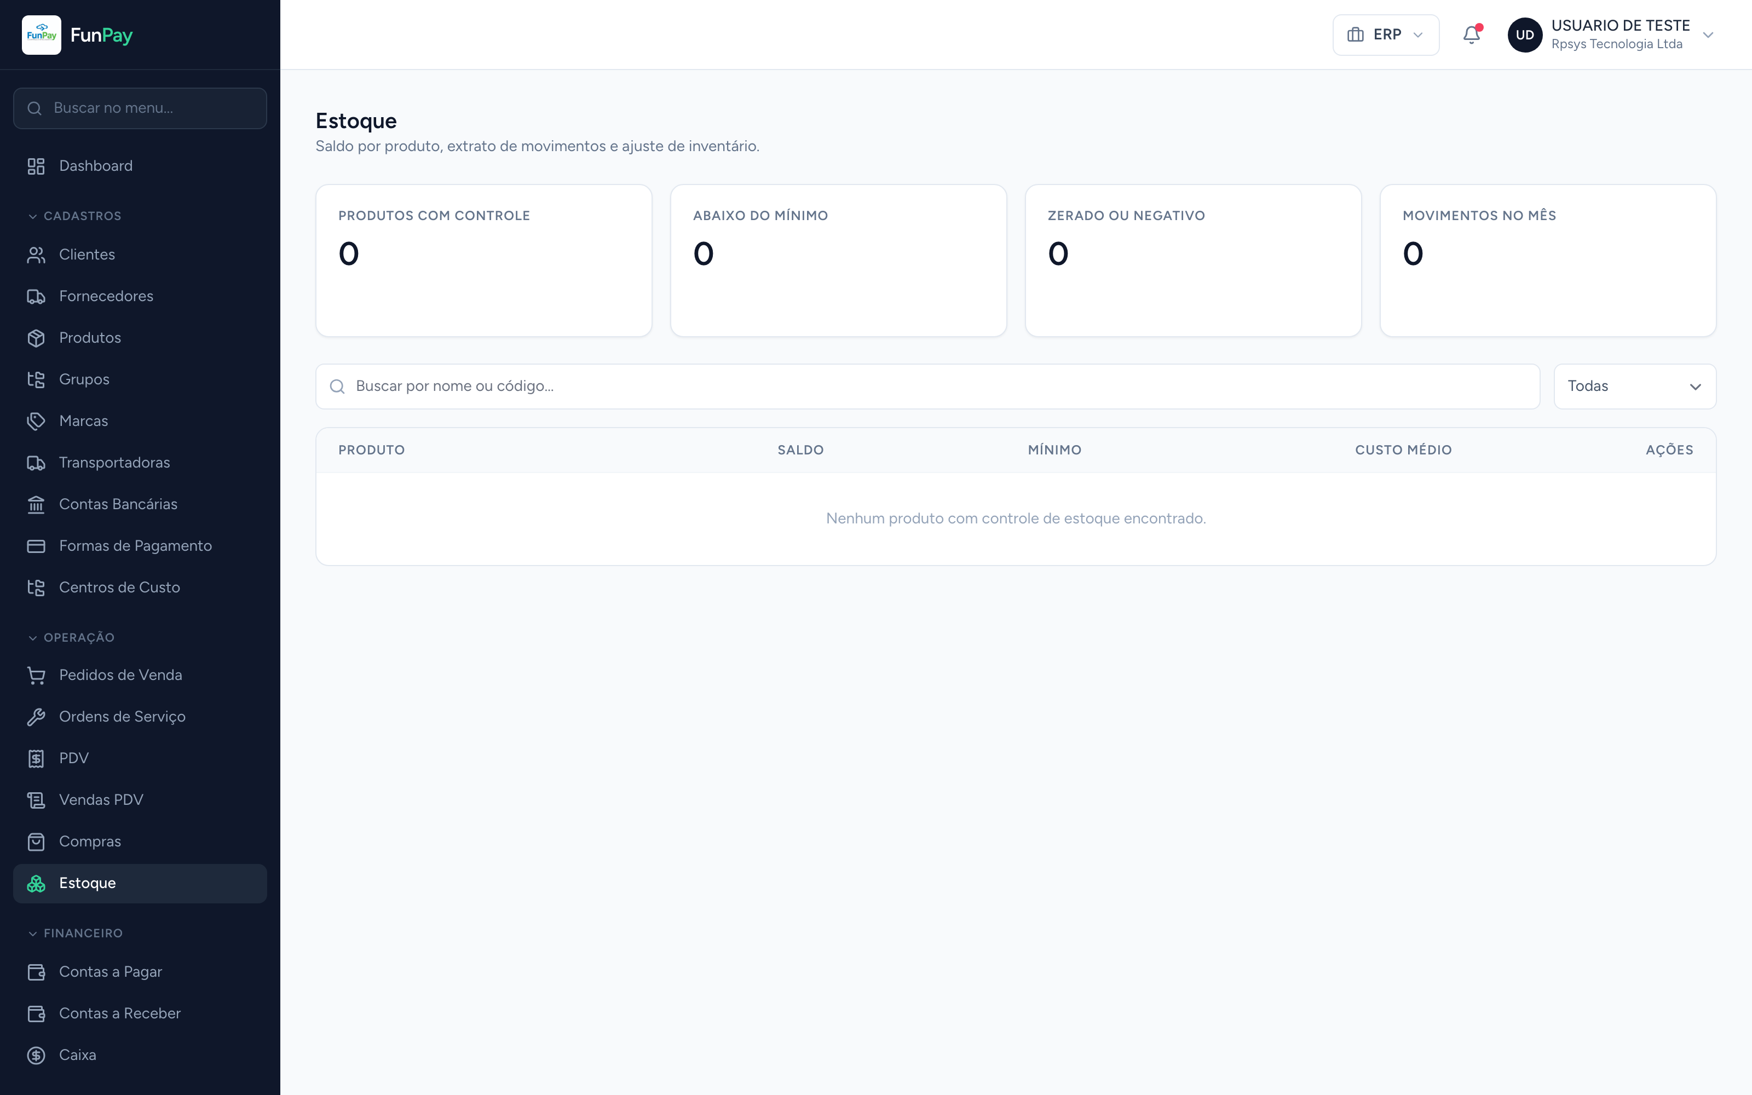Click the SALDO column header
The height and width of the screenshot is (1095, 1752).
[x=800, y=451]
